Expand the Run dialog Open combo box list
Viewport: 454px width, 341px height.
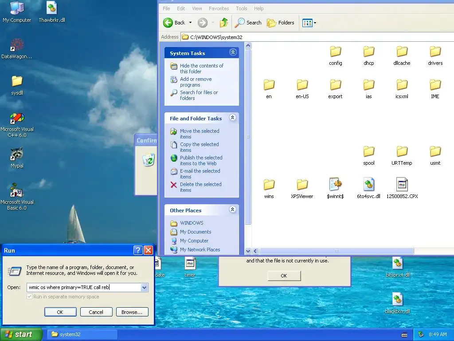coord(144,287)
